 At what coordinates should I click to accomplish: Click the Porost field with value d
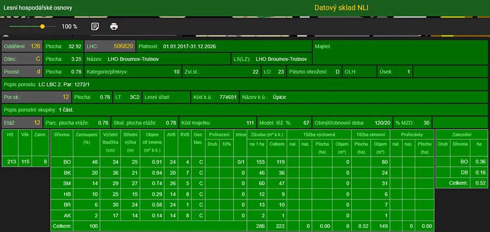point(22,72)
